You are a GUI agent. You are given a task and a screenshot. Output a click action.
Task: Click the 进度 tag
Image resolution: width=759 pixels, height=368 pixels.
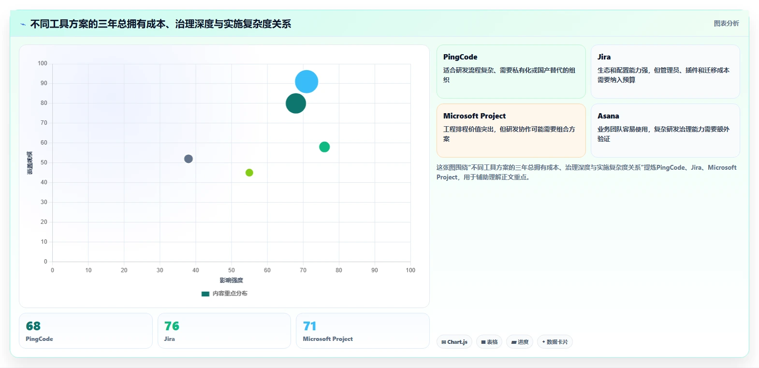(x=520, y=342)
